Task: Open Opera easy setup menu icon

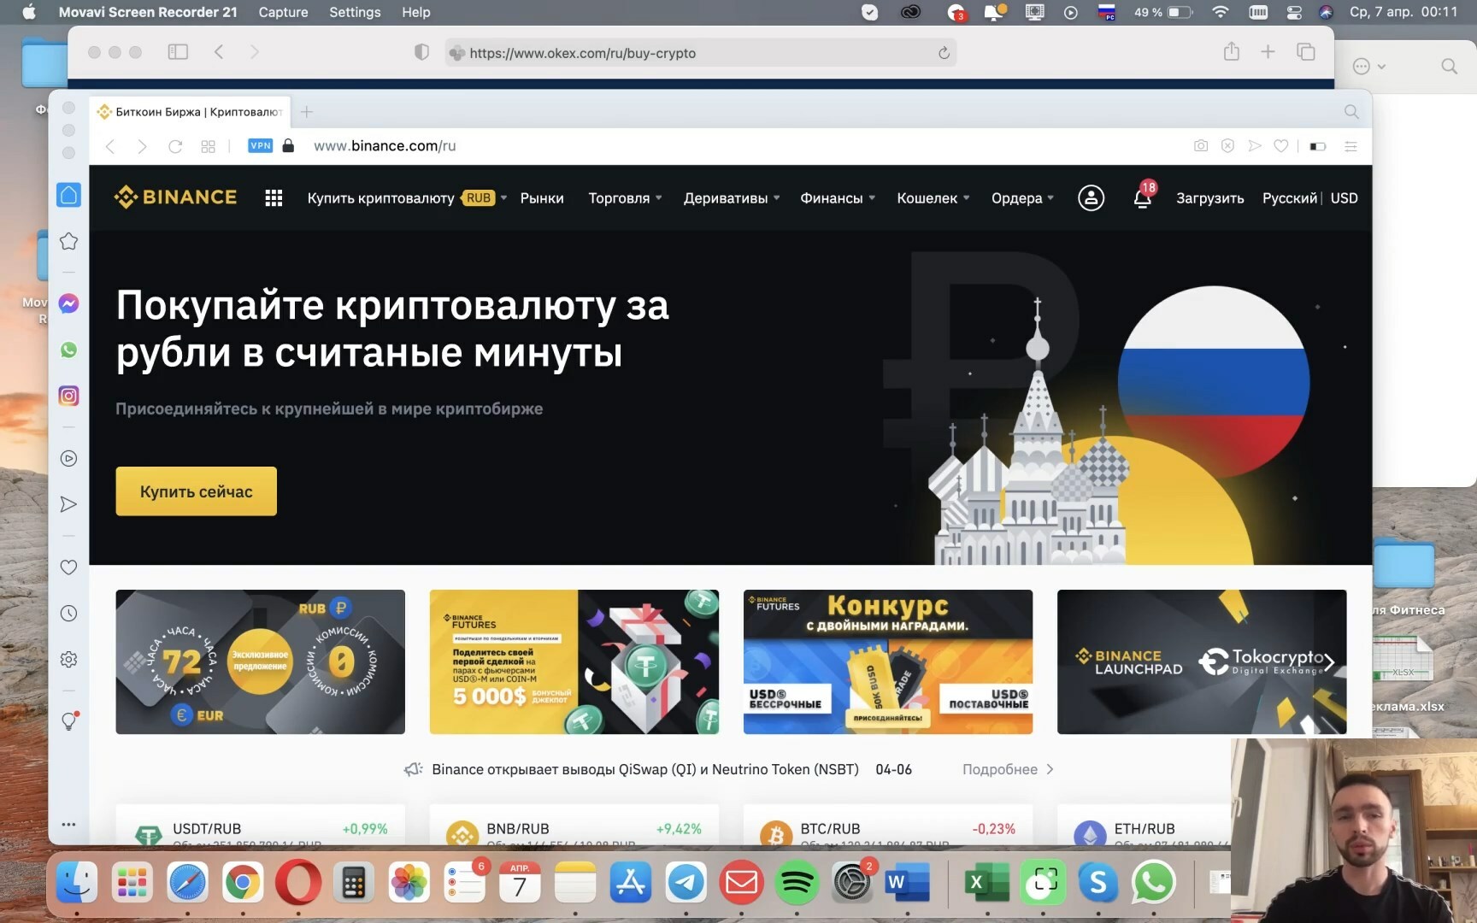Action: click(1350, 146)
